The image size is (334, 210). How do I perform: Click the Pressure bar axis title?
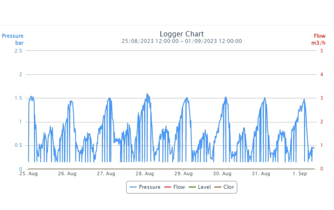13,39
